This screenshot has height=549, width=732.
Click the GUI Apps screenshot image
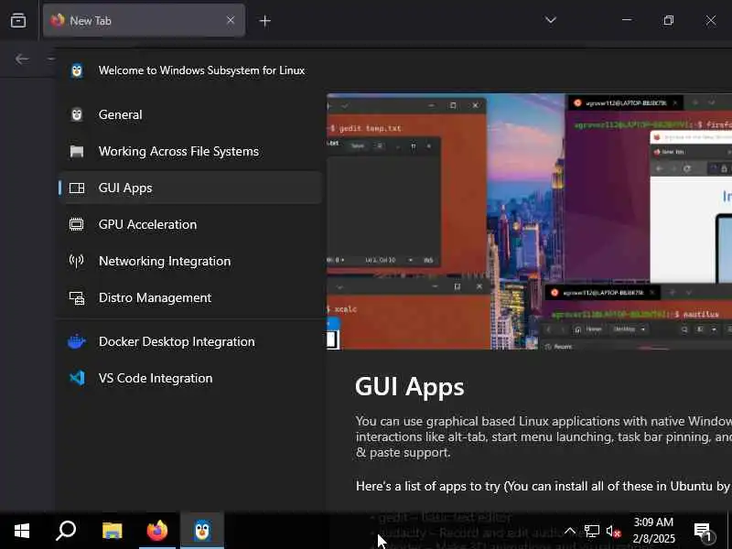pyautogui.click(x=529, y=221)
